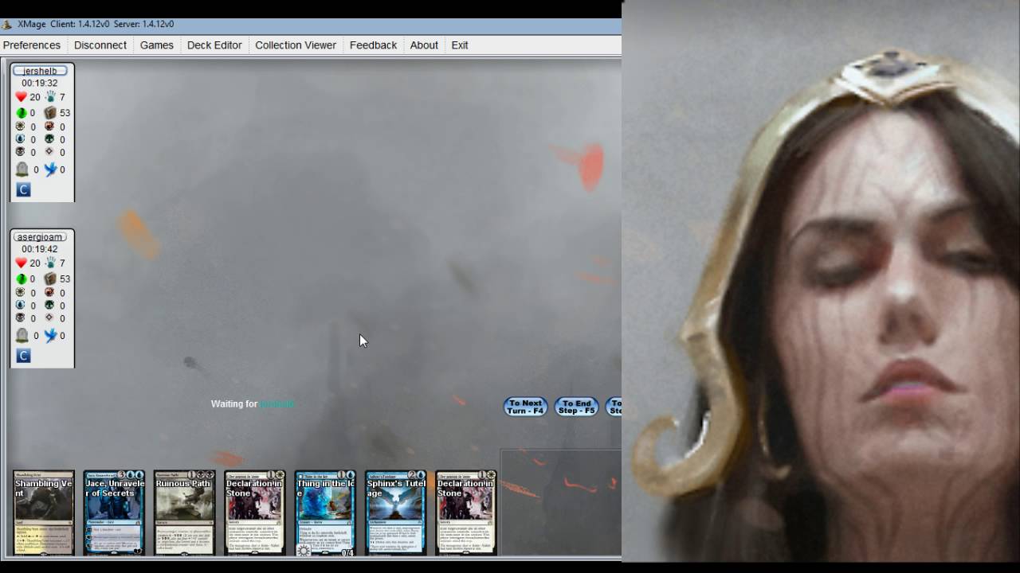Click asergioam's green mana icon
Image resolution: width=1020 pixels, height=573 pixels.
[49, 306]
